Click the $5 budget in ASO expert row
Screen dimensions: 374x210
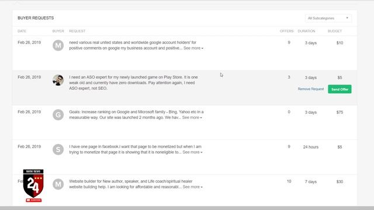(340, 78)
